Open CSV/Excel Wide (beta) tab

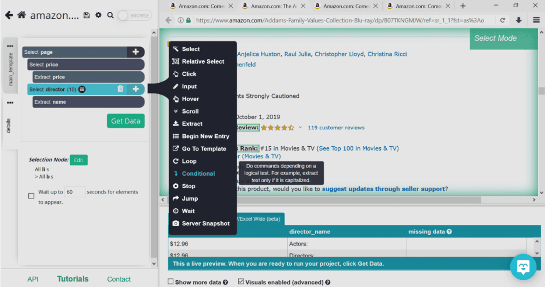[x=260, y=219]
